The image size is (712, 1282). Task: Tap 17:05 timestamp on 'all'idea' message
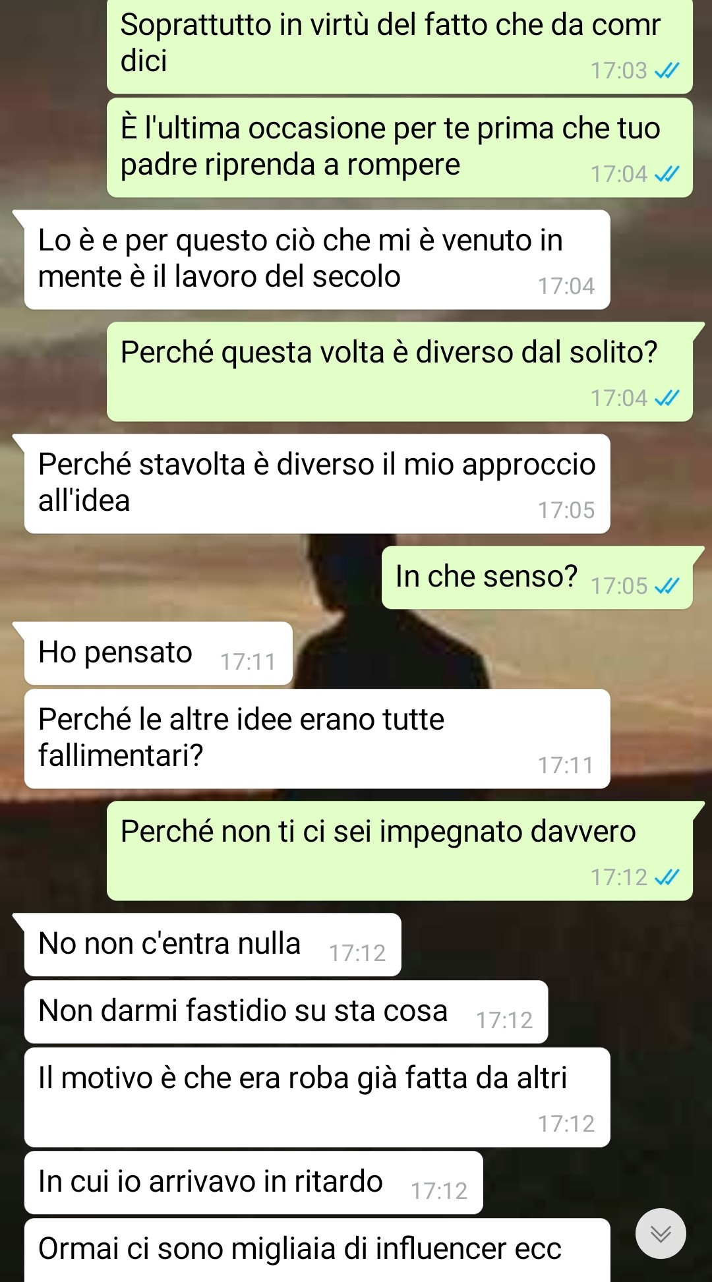[x=566, y=510]
